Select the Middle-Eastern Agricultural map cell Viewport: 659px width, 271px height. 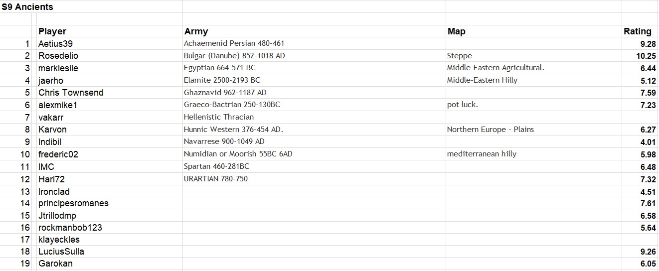(533, 68)
